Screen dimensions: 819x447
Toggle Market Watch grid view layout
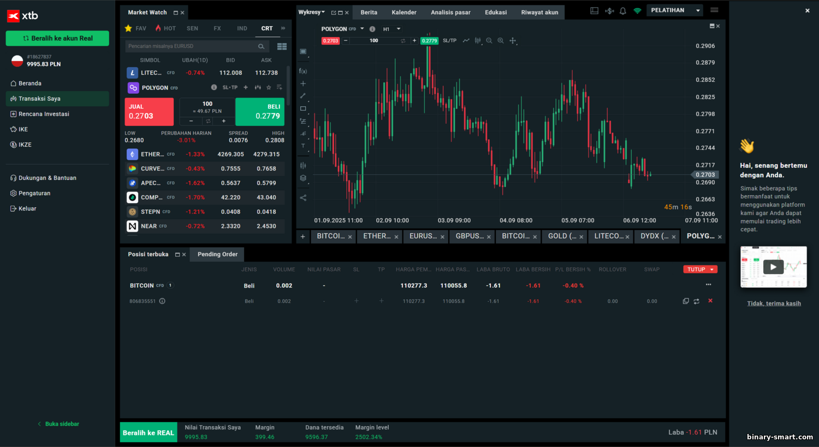tap(282, 46)
